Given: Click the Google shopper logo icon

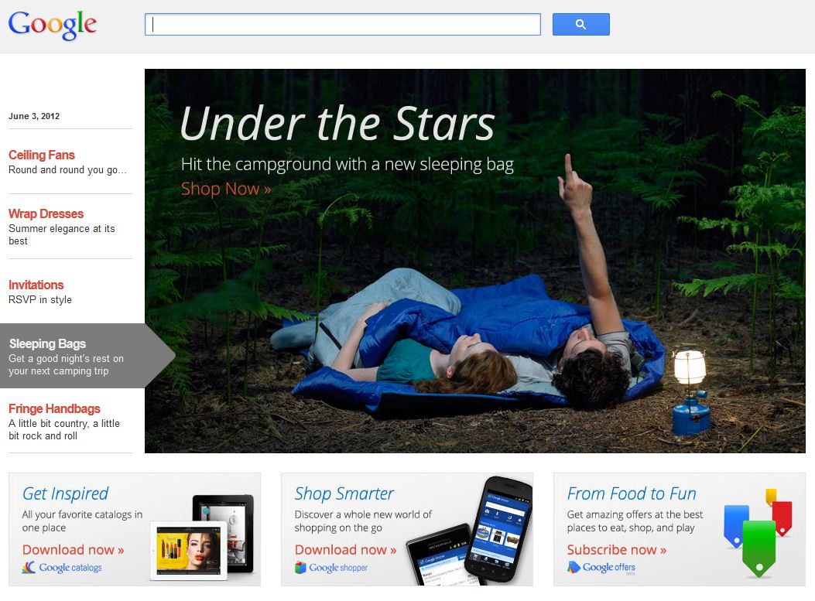Looking at the screenshot, I should click(300, 567).
